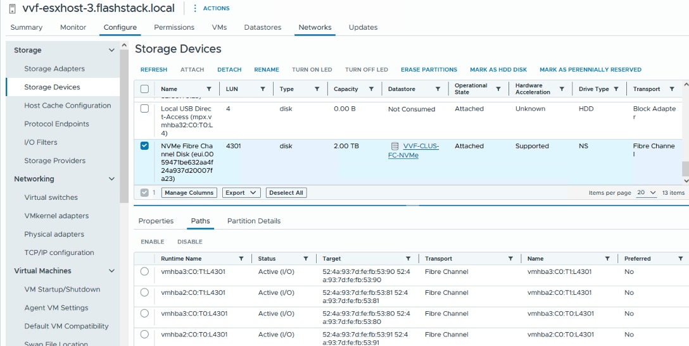Open the VVF-CLUS-FC-NVMe datastore link

click(414, 151)
